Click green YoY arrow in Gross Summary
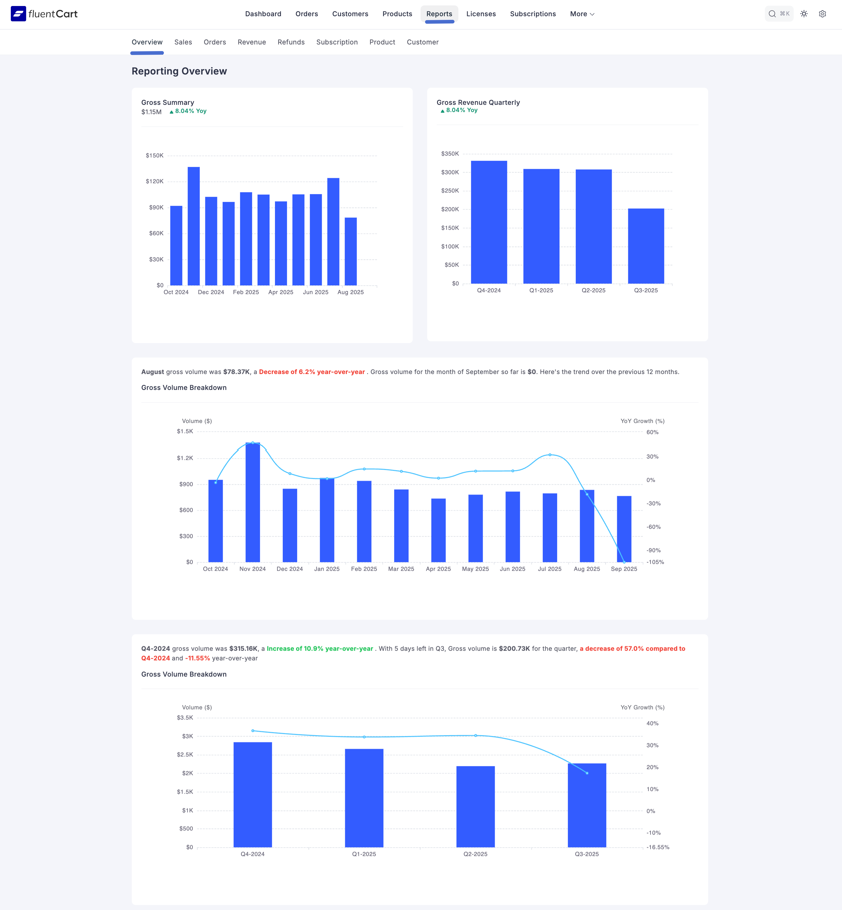842x910 pixels. pyautogui.click(x=171, y=112)
